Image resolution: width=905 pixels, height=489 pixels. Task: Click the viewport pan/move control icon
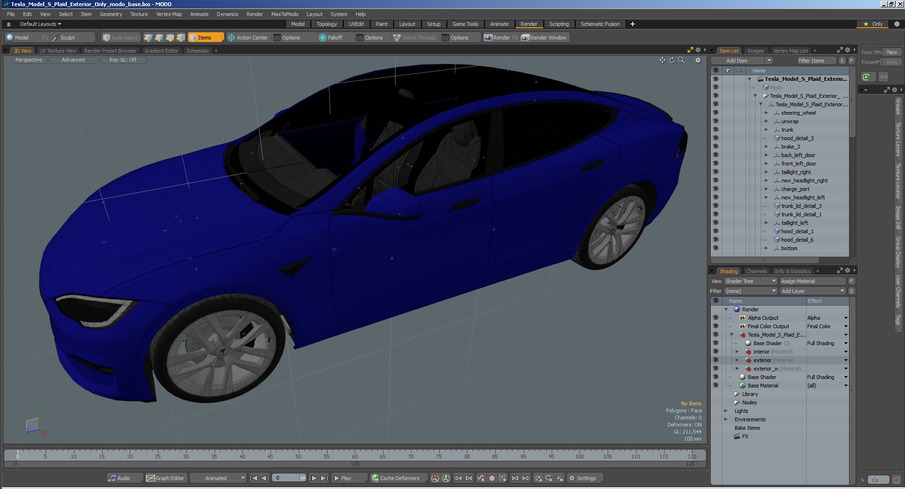(x=662, y=60)
